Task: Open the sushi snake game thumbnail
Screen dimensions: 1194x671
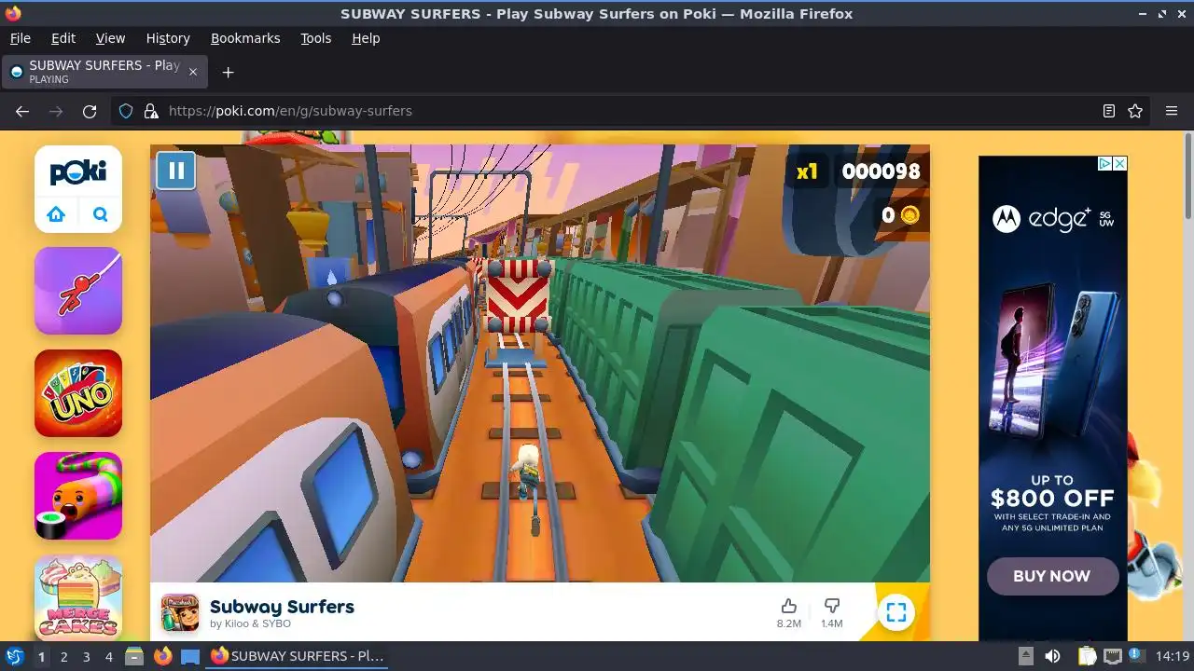Action: tap(78, 496)
